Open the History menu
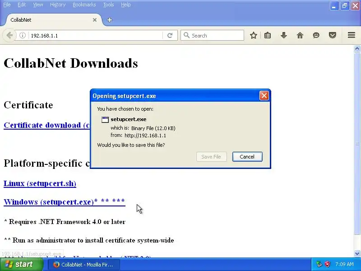Viewport: 361px width, 271px height. (x=58, y=5)
